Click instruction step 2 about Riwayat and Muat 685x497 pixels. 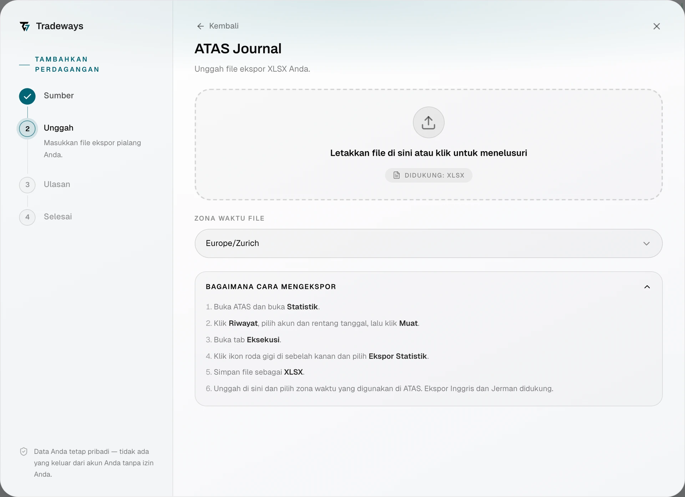313,323
